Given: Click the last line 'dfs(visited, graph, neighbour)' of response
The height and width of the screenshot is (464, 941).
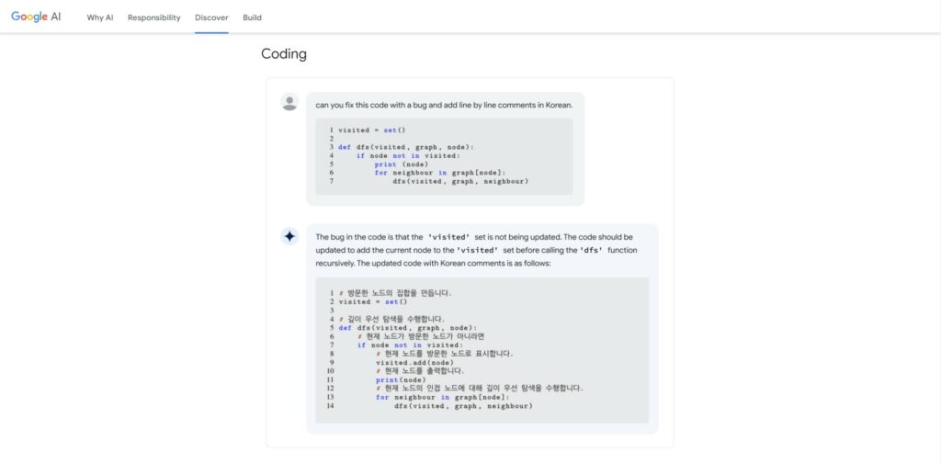Looking at the screenshot, I should [x=463, y=406].
